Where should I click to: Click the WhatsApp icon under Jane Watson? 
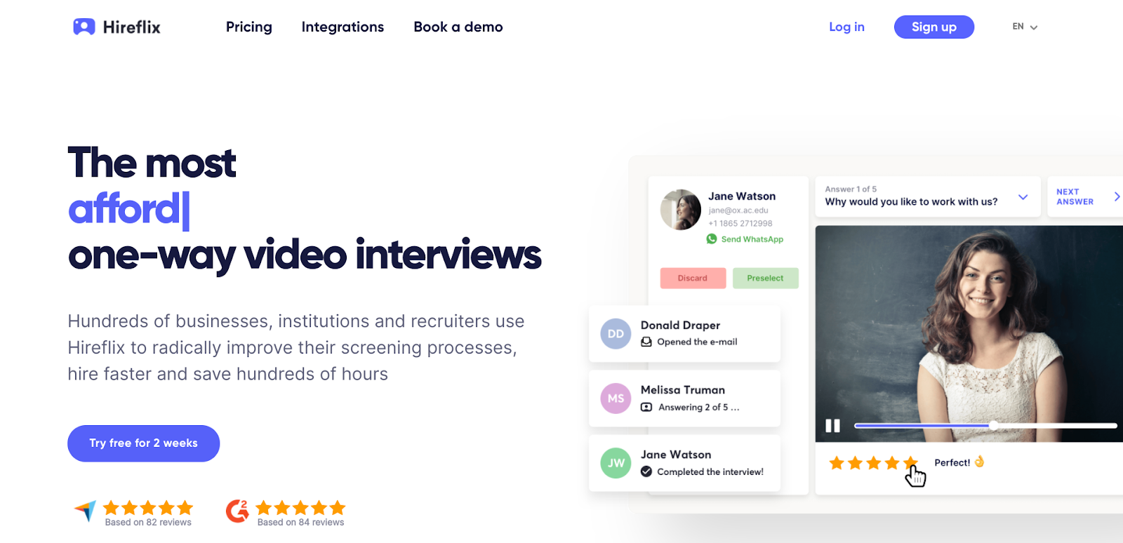(712, 239)
